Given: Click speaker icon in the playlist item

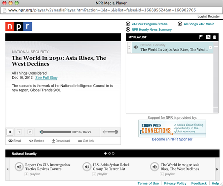Looking at the screenshot, I should [136, 47].
